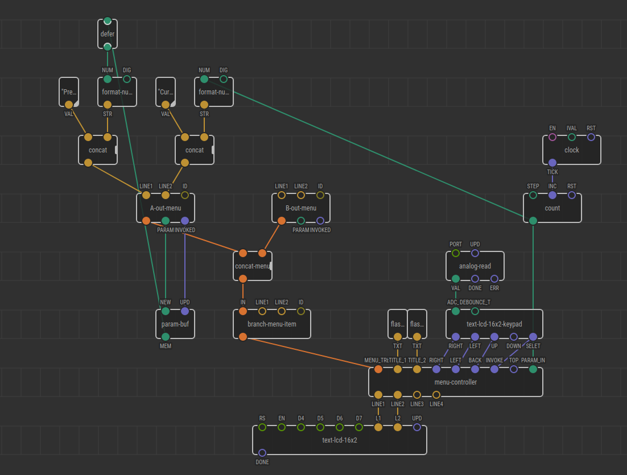Select the "Cur…" constant string node

tap(166, 92)
